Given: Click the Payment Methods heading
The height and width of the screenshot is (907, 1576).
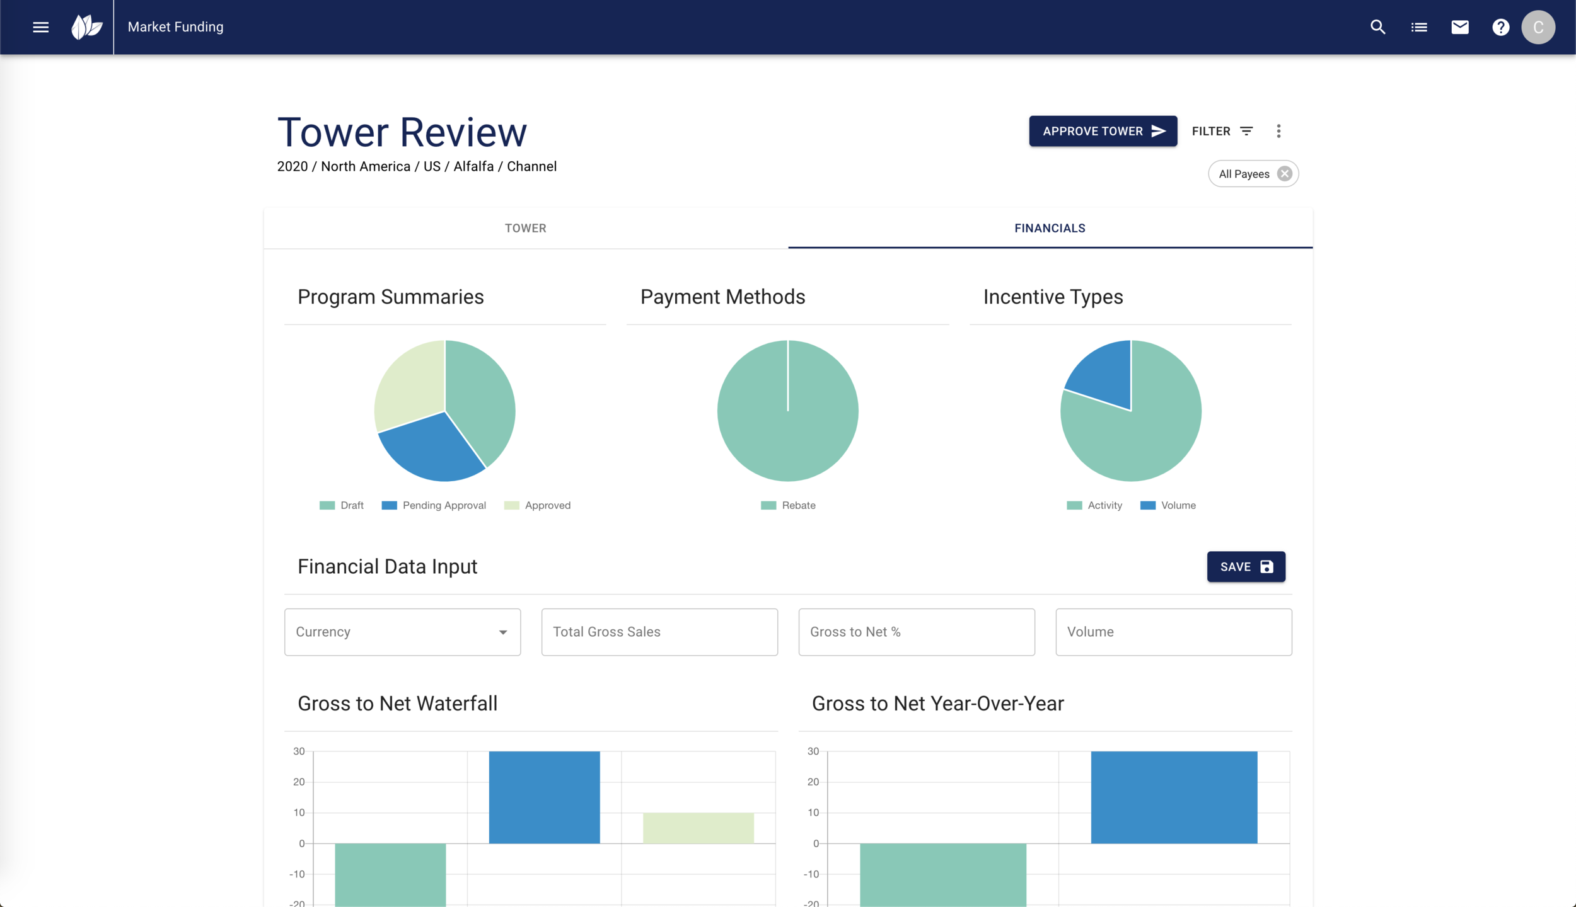Looking at the screenshot, I should coord(723,297).
